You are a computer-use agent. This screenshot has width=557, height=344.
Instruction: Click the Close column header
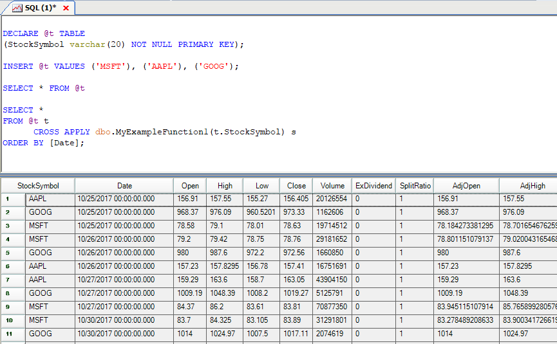296,186
